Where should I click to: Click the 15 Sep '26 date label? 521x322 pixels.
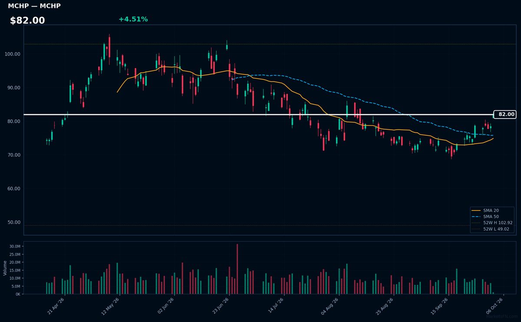tap(439, 306)
